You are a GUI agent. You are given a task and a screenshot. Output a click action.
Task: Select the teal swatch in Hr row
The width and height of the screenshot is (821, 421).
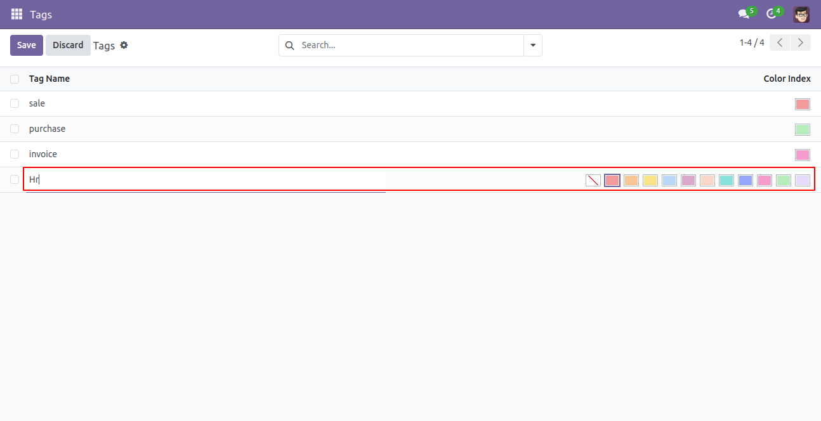(726, 180)
